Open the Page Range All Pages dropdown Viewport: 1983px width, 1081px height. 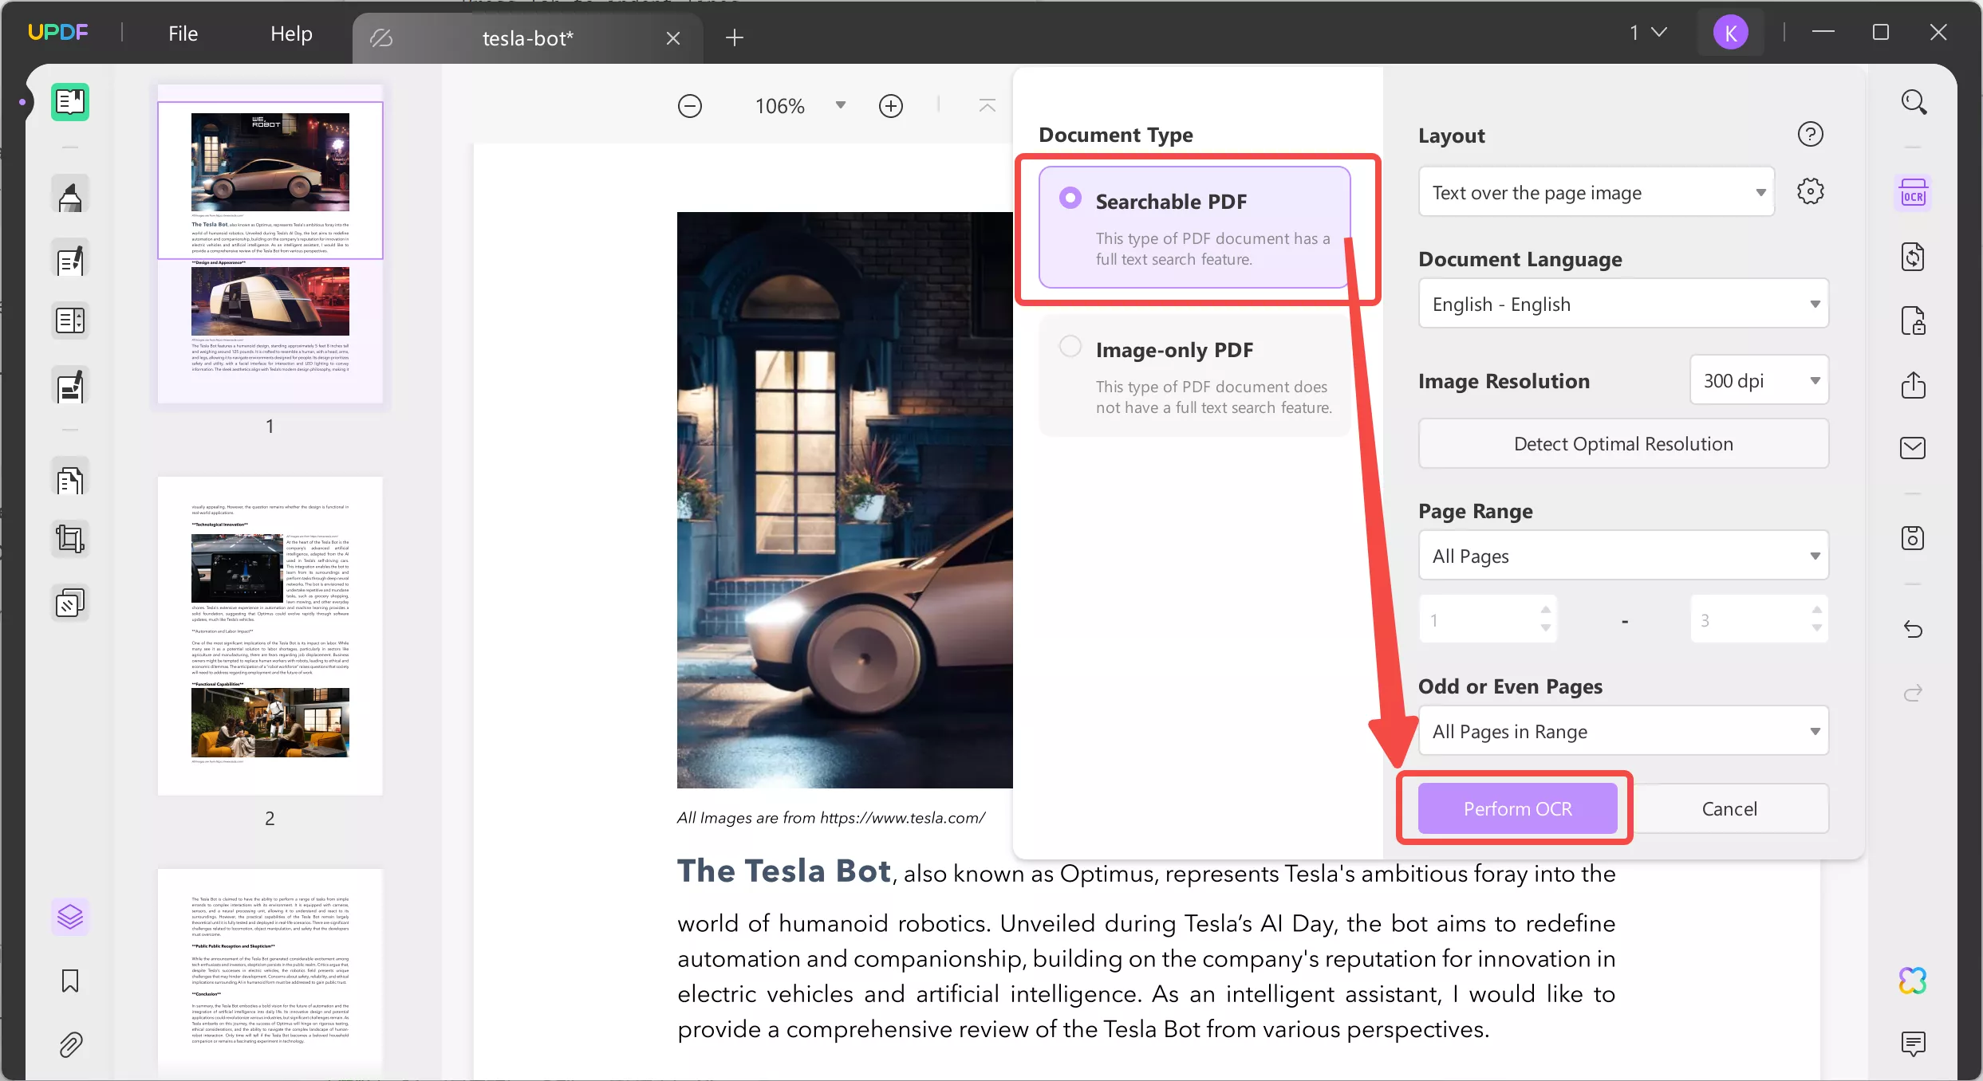[1623, 556]
